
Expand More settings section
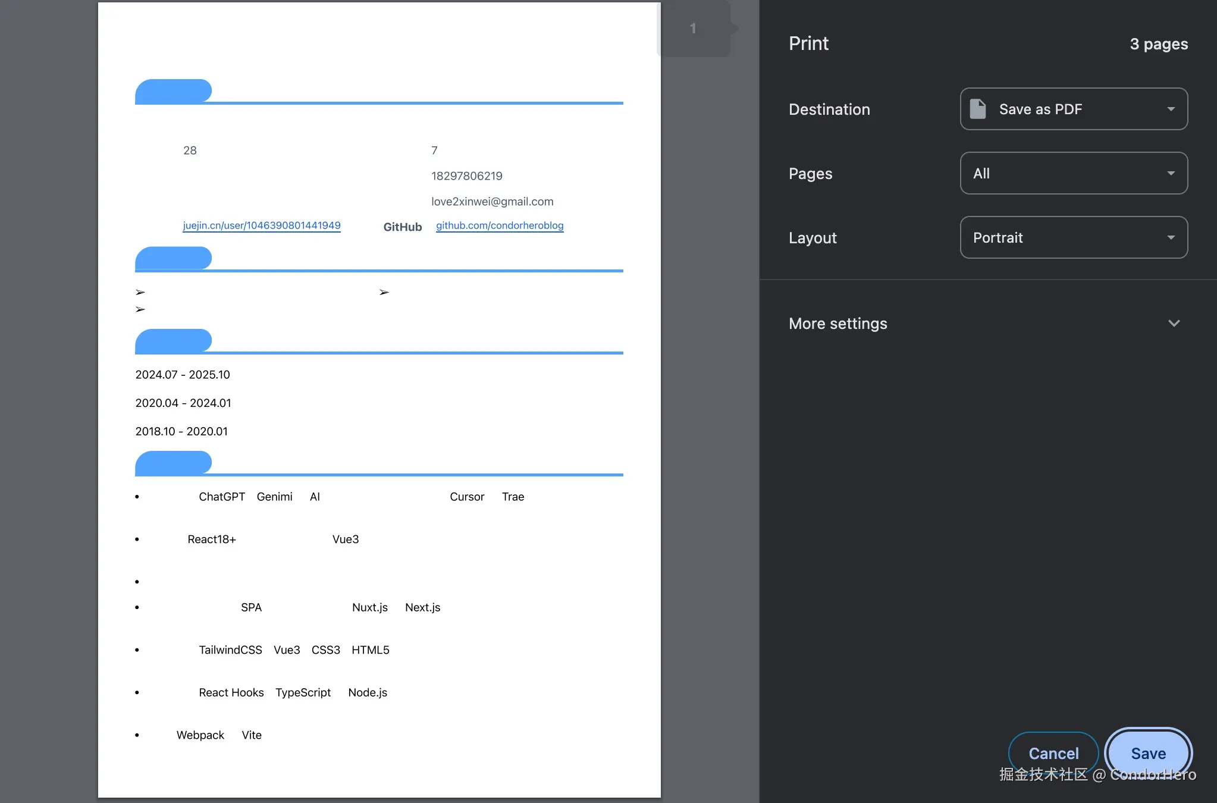(838, 324)
